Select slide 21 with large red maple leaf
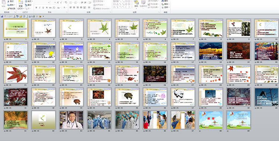Screen dimensions: 279x141 16,74
